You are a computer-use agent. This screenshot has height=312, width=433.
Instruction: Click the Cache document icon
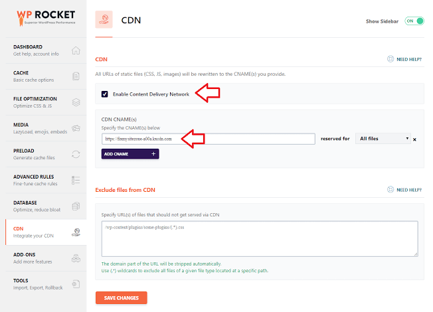click(76, 76)
